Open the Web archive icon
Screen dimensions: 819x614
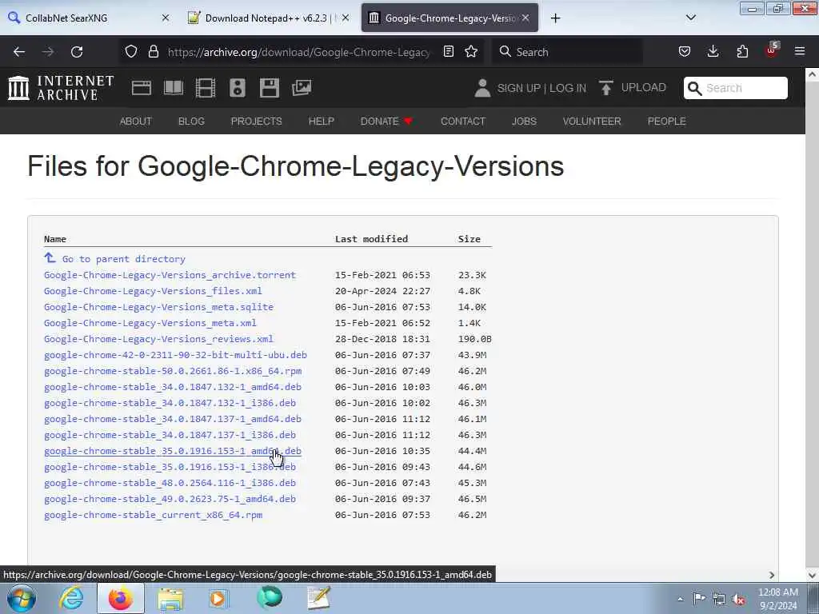click(142, 88)
